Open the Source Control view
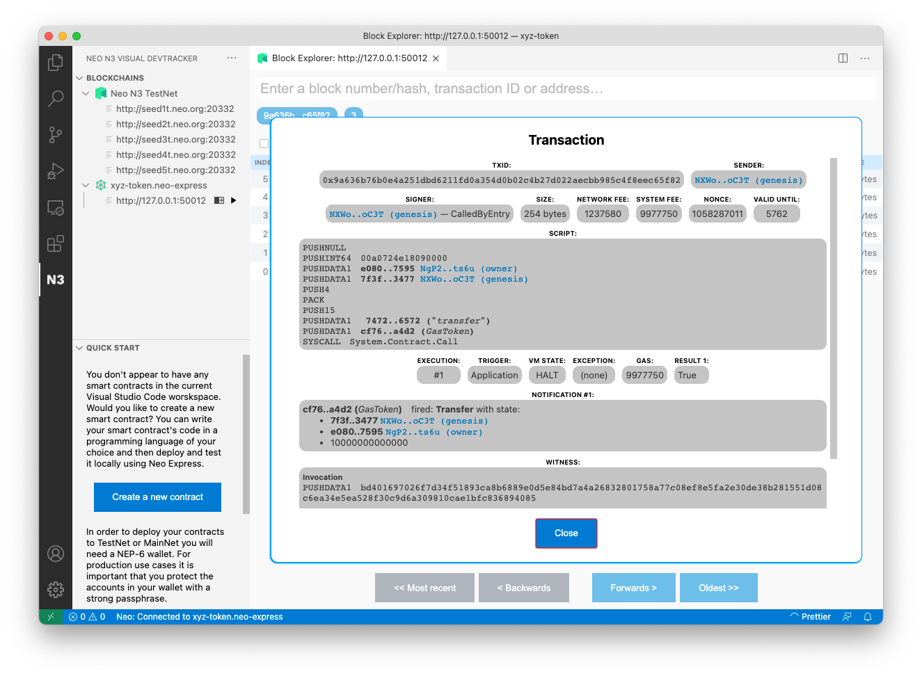 click(56, 135)
